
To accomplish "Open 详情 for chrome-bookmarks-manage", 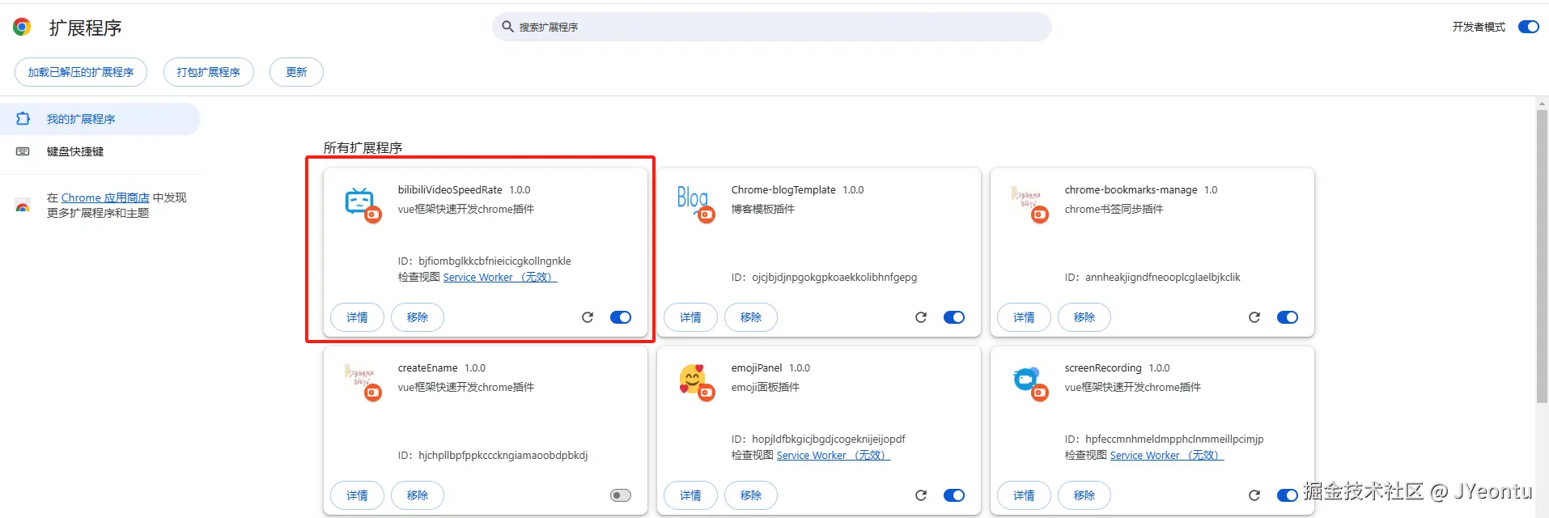I will 1025,317.
